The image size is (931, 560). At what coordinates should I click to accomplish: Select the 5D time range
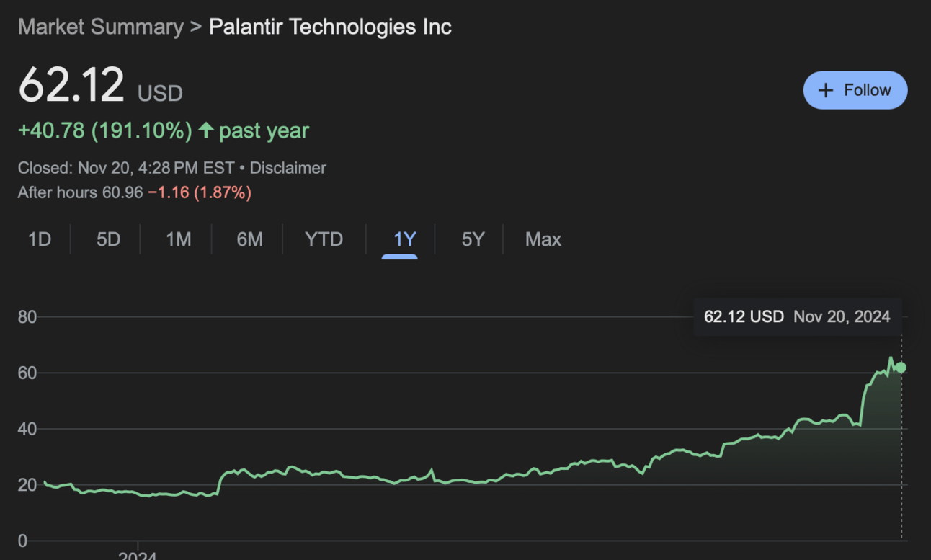pos(108,239)
